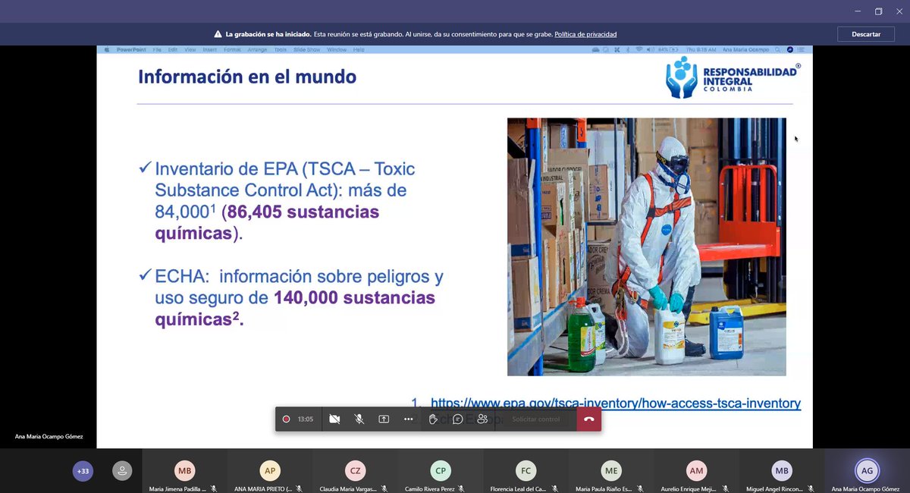
Task: Click the 13:05 call duration timer
Action: click(x=306, y=419)
